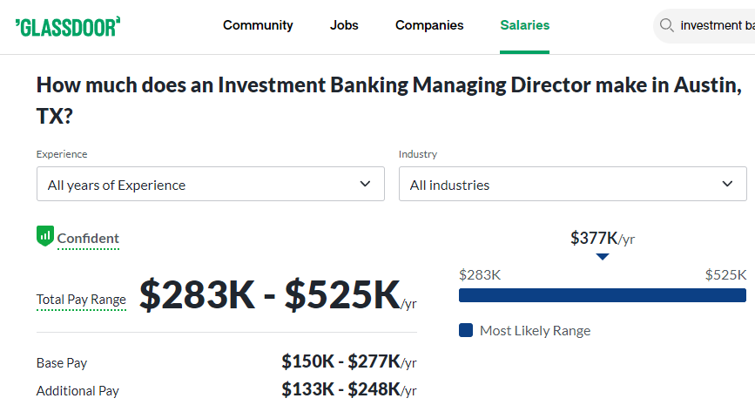Select the Additional Pay '$133K - $248K' value
This screenshot has height=405, width=755.
(340, 389)
